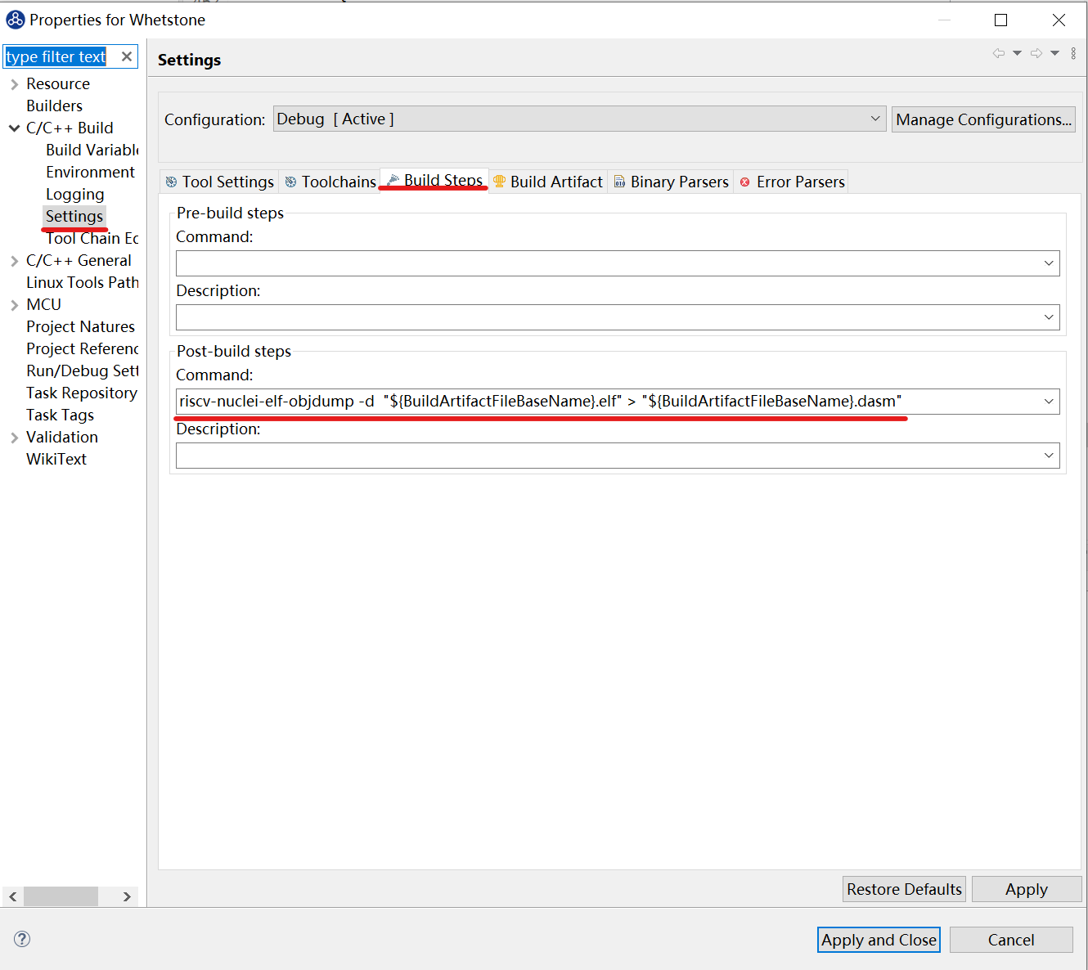
Task: Click the Apply button
Action: click(1027, 889)
